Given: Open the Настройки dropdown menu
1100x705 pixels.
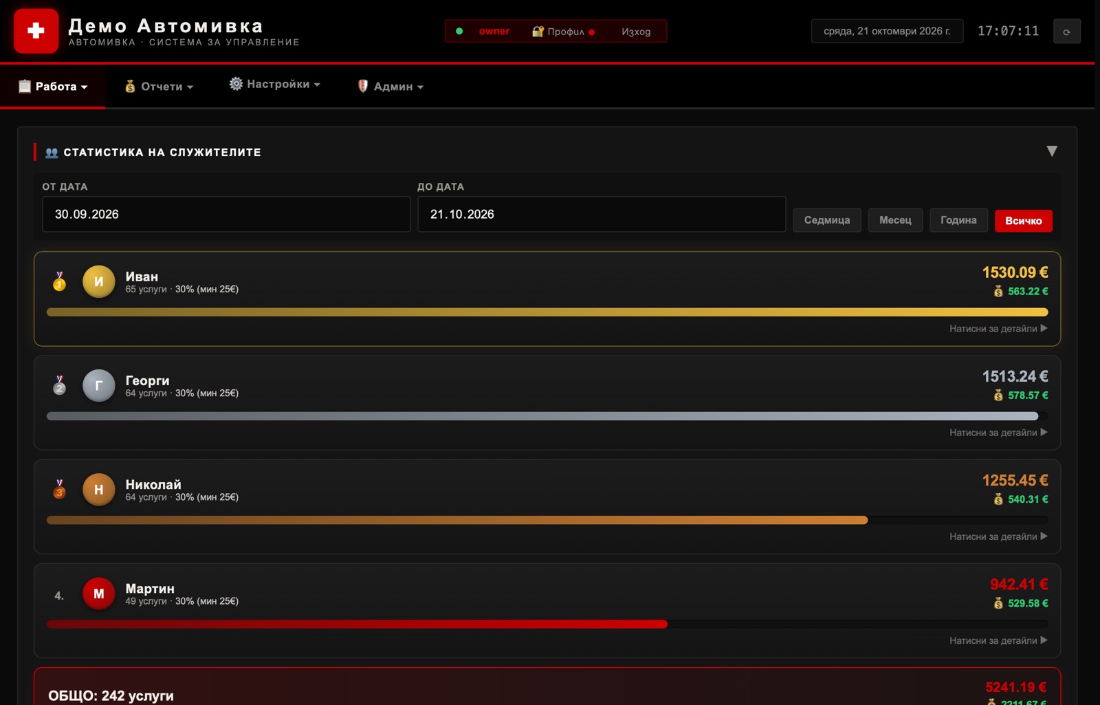Looking at the screenshot, I should 275,84.
